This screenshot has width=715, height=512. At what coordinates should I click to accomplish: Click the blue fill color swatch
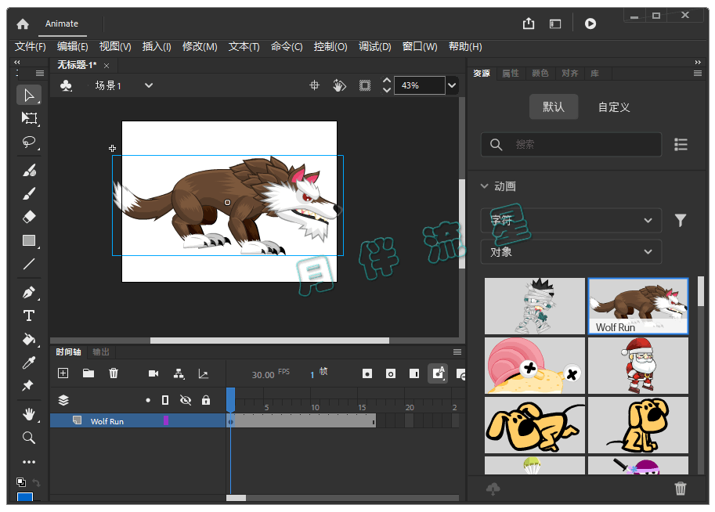[26, 499]
